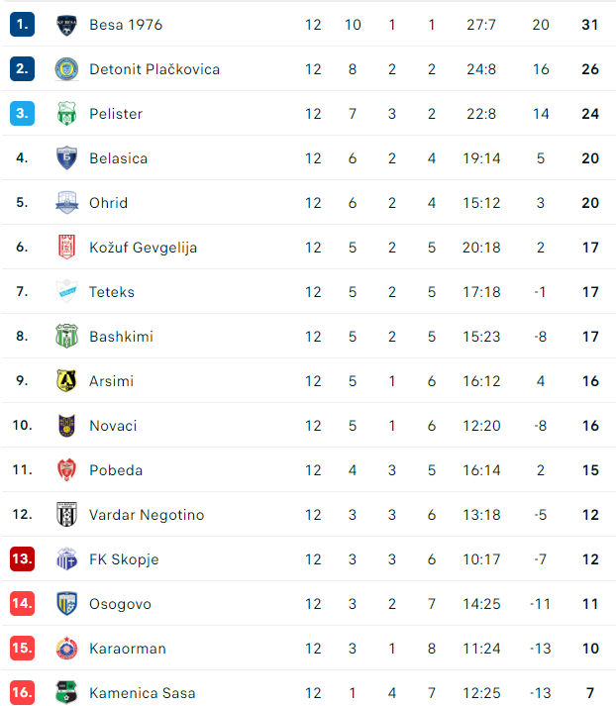Select the red rank 16 position badge
The width and height of the screenshot is (616, 706).
pos(22,692)
